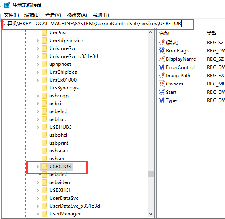Image resolution: width=225 pixels, height=219 pixels.
Task: Click the Type DWORD value icon
Action: tap(162, 100)
